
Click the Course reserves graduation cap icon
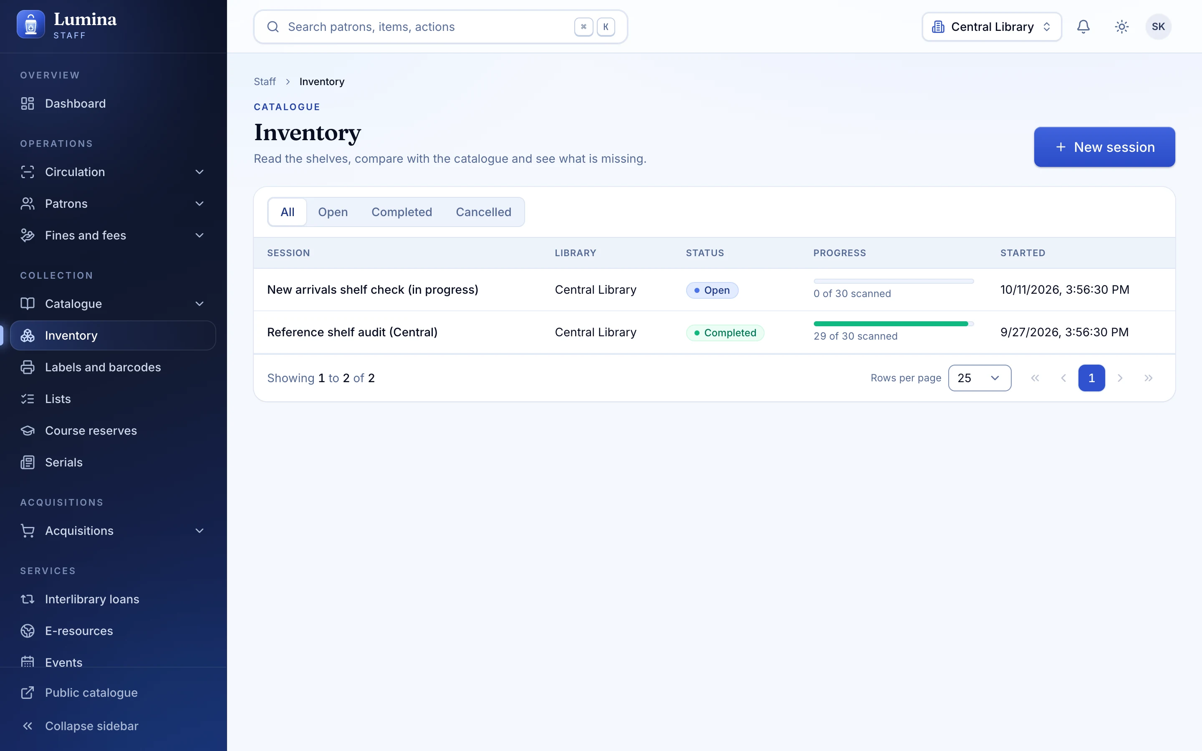27,431
